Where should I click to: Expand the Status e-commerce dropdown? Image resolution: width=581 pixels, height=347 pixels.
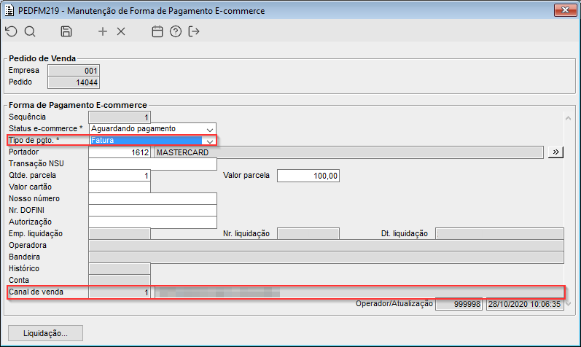pyautogui.click(x=210, y=129)
